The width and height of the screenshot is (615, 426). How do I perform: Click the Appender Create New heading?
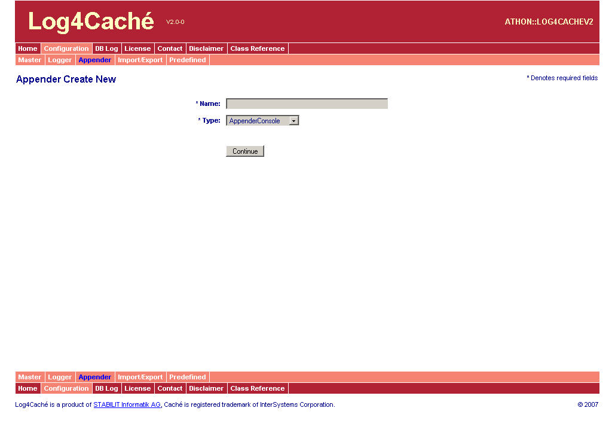(x=66, y=80)
